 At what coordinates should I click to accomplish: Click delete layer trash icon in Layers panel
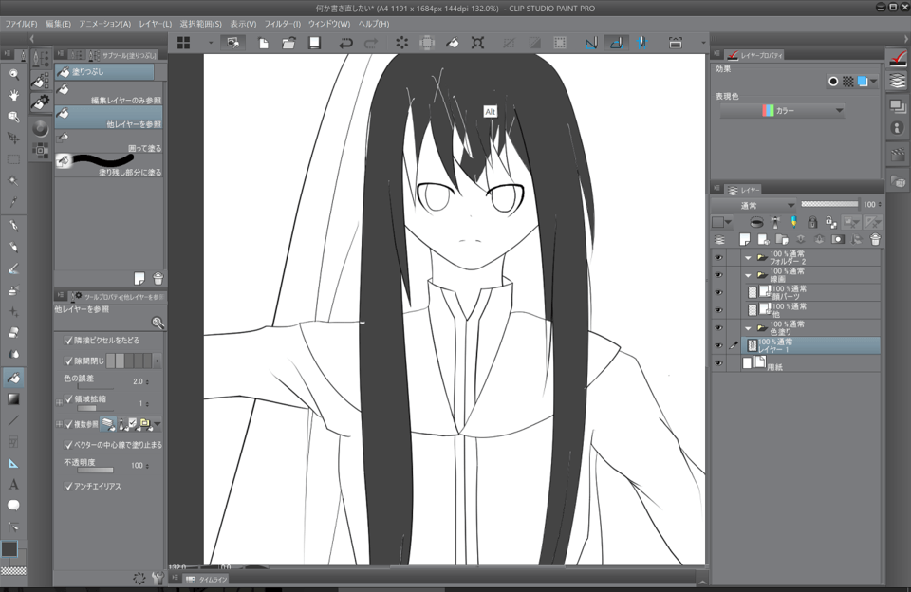[x=874, y=240]
